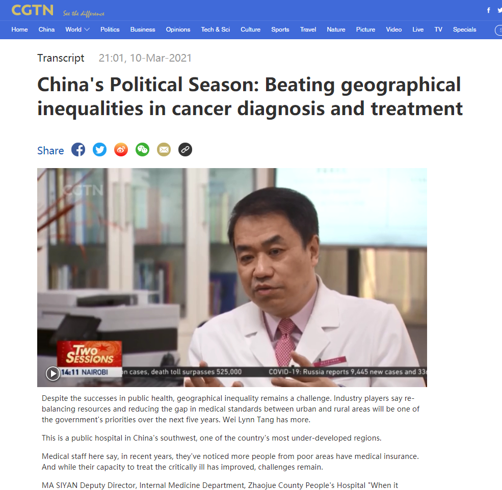The height and width of the screenshot is (490, 502).
Task: Select the Home nav item
Action: (19, 30)
